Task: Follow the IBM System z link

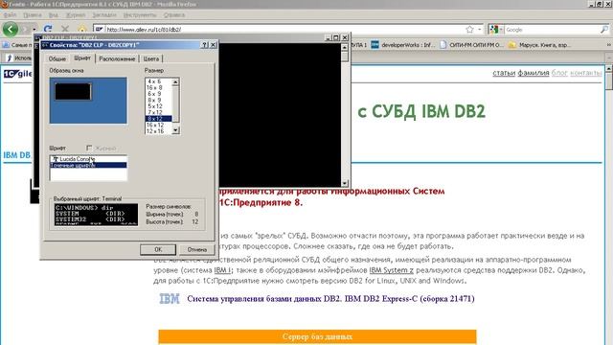Action: [x=392, y=270]
